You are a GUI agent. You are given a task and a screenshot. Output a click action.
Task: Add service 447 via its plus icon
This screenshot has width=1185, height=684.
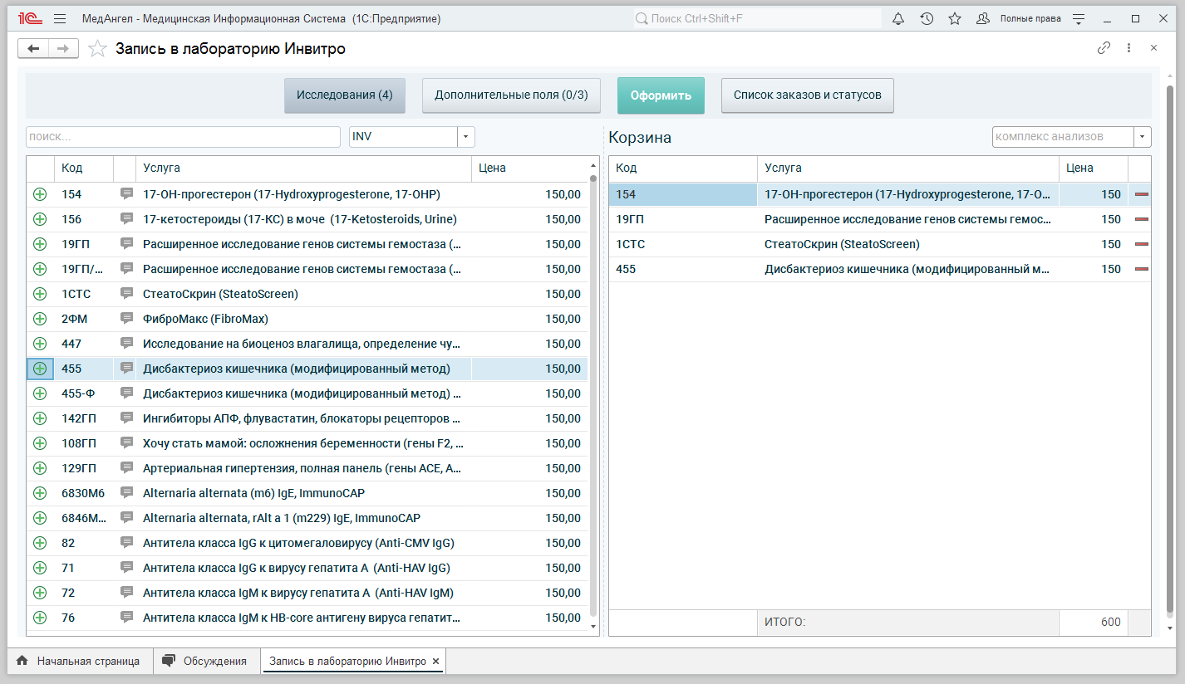(x=40, y=344)
